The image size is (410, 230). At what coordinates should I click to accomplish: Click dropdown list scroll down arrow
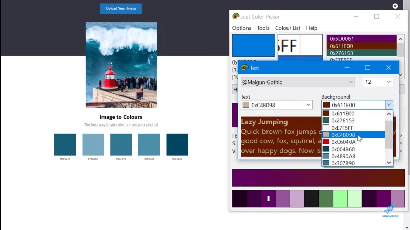(x=389, y=162)
